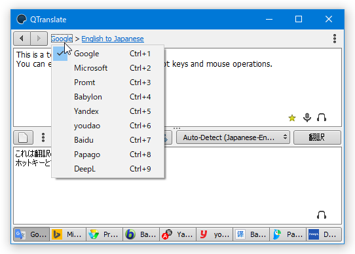Listen to source text with headphones icon
This screenshot has width=355, height=254.
pos(322,117)
